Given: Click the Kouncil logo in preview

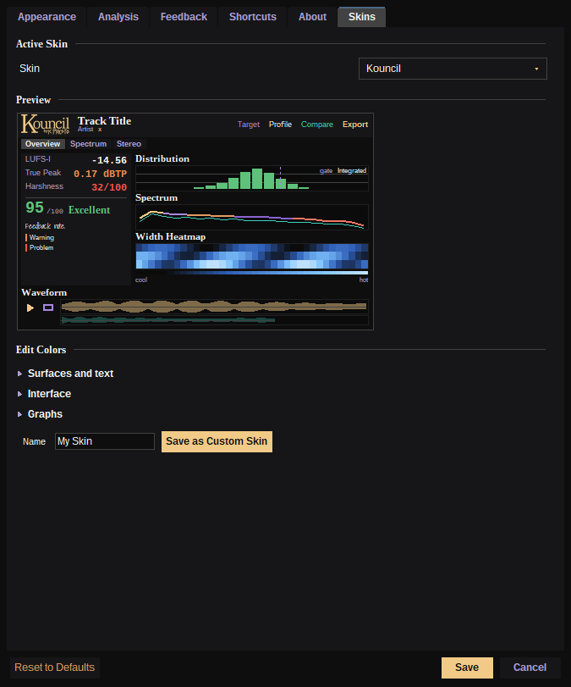Looking at the screenshot, I should (x=46, y=125).
